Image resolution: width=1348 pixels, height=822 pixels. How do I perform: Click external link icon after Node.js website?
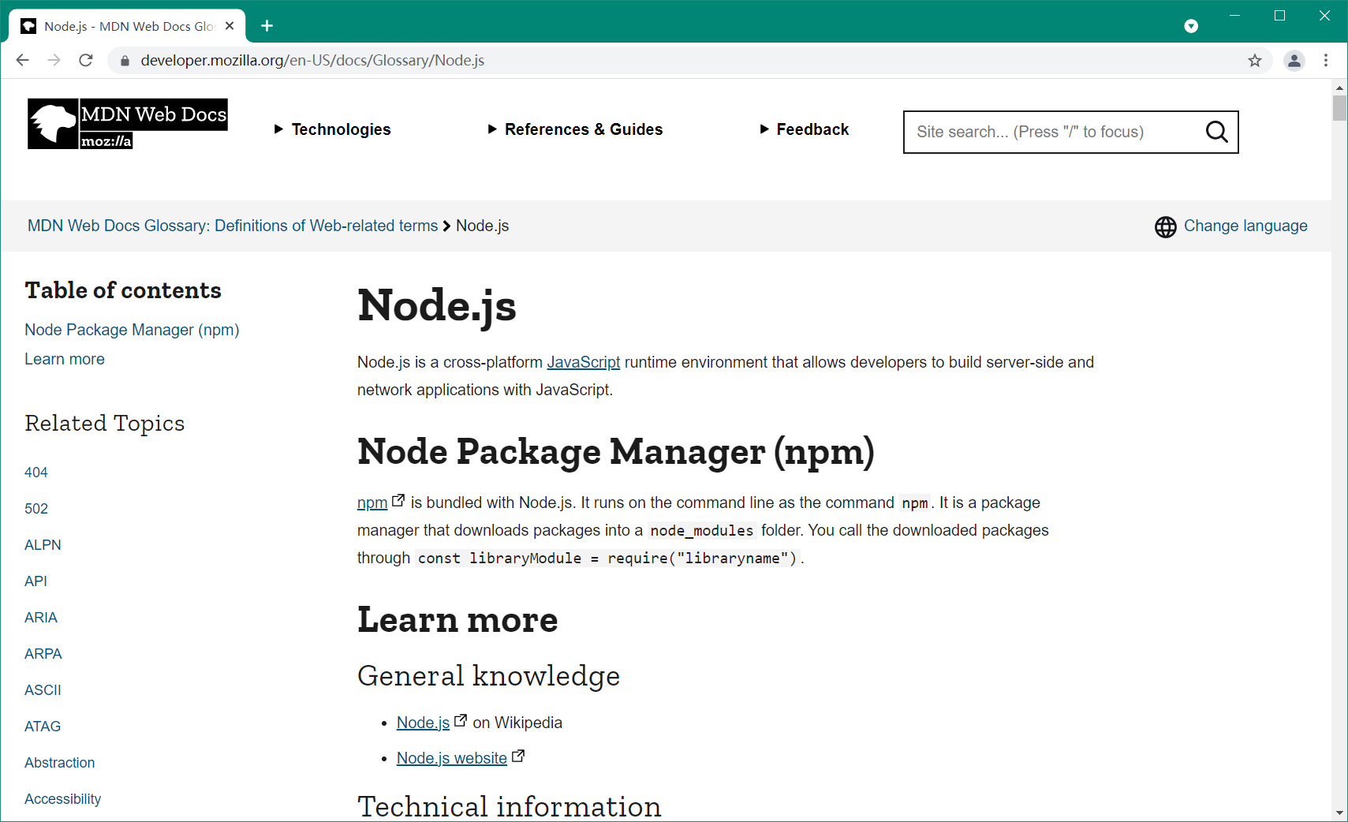pos(518,756)
